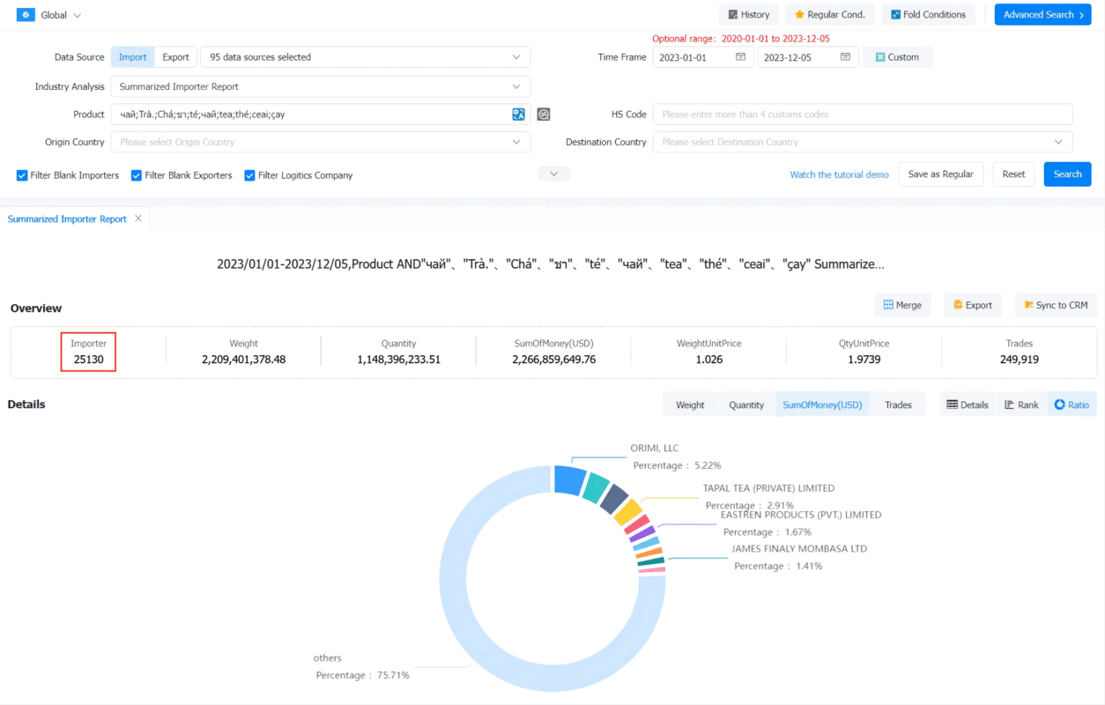Close the Summarized Importer Report tab
Viewport: 1105px width, 705px height.
pos(138,219)
